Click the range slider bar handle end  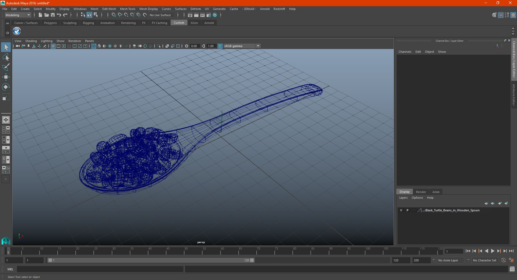pos(252,260)
